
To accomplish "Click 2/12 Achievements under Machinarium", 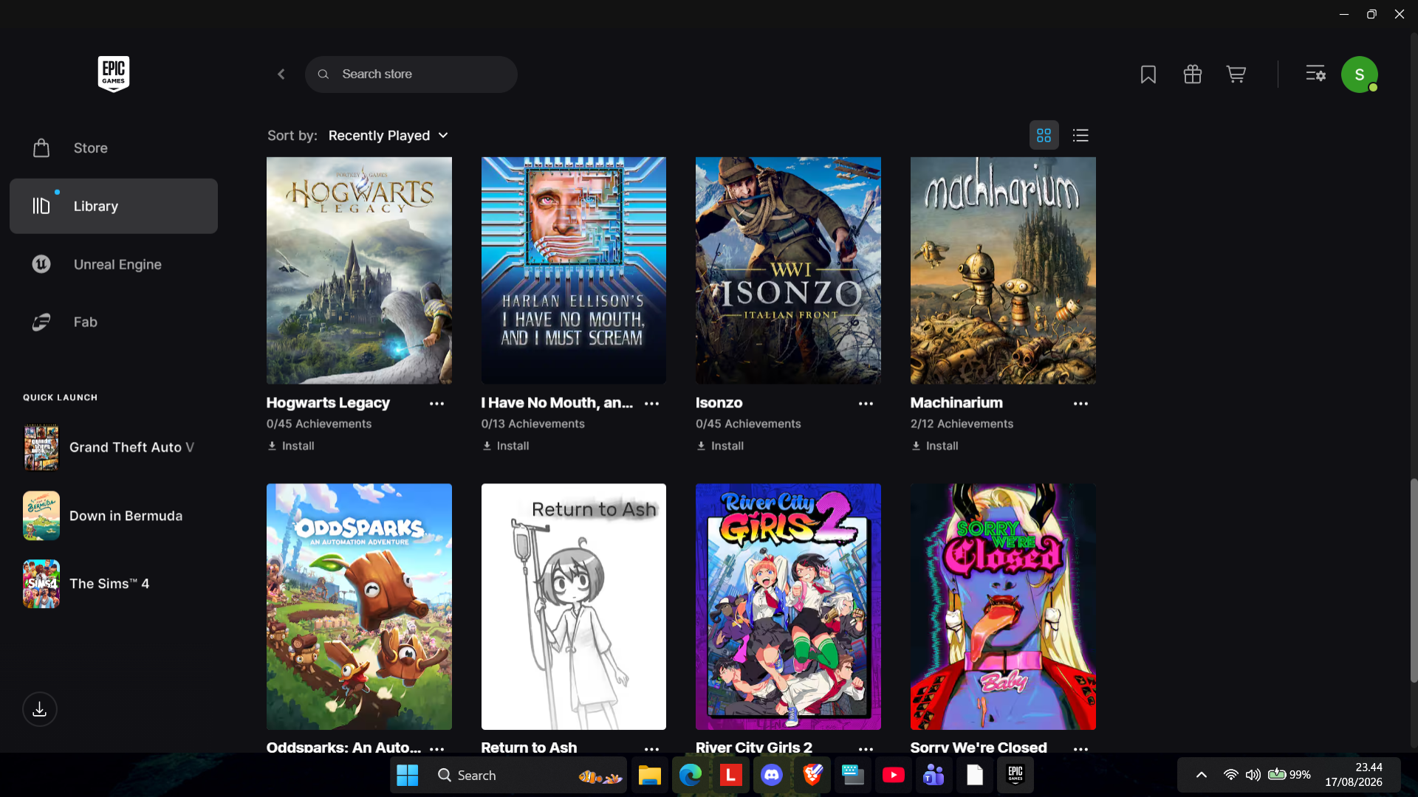I will tap(962, 424).
